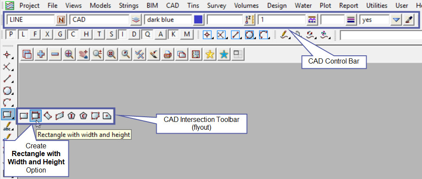Click the eyedropper icon on CAD Control Bar
Image resolution: width=422 pixels, height=179 pixels.
point(408,20)
